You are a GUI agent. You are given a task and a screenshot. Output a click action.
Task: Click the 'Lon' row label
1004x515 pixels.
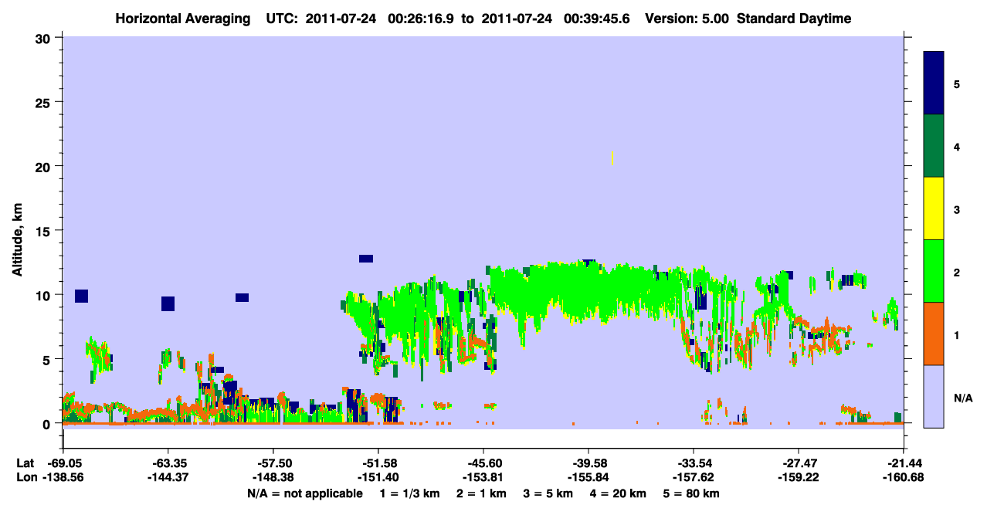click(25, 478)
